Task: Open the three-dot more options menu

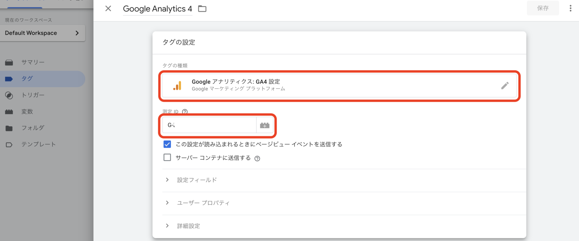Action: click(x=570, y=8)
